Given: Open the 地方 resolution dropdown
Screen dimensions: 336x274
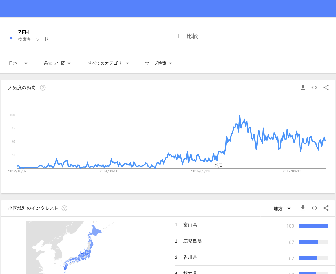Looking at the screenshot, I should coord(282,209).
